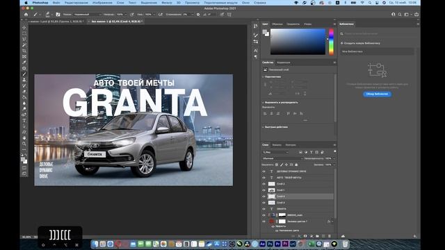Click inside the color picker gradient field

298,42
